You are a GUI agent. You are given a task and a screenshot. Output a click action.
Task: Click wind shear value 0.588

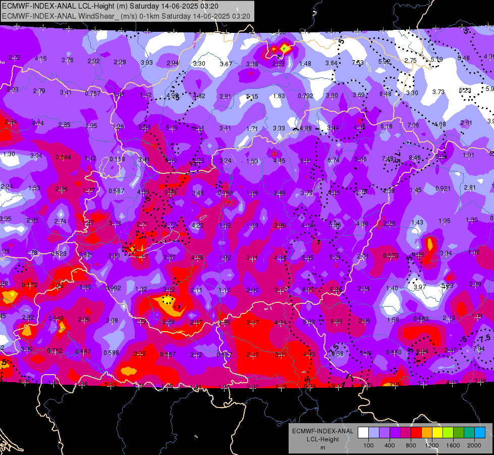pyautogui.click(x=111, y=353)
